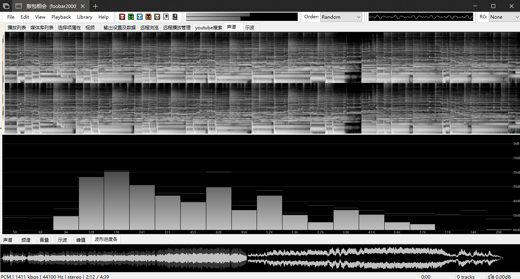The image size is (520, 279).
Task: Click the blue alien face toolbar icon
Action: [140, 17]
